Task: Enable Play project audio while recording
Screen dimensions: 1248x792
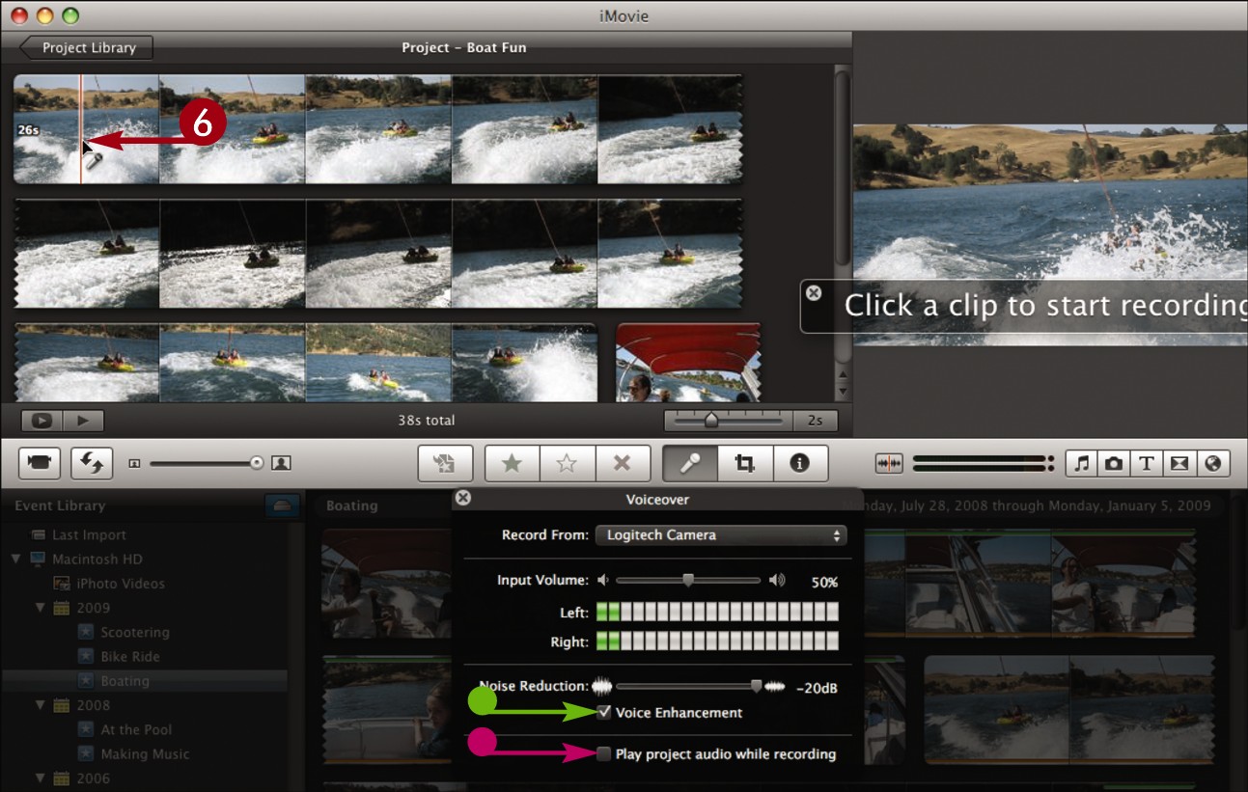Action: 604,753
